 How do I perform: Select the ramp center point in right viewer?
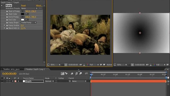pyautogui.click(x=140, y=33)
